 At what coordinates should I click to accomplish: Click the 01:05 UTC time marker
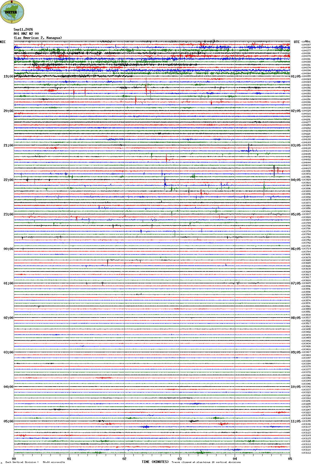(x=296, y=76)
